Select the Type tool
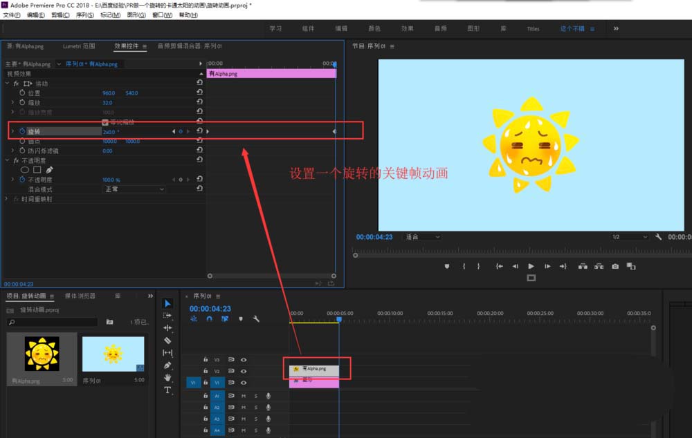The image size is (692, 438). [x=167, y=390]
